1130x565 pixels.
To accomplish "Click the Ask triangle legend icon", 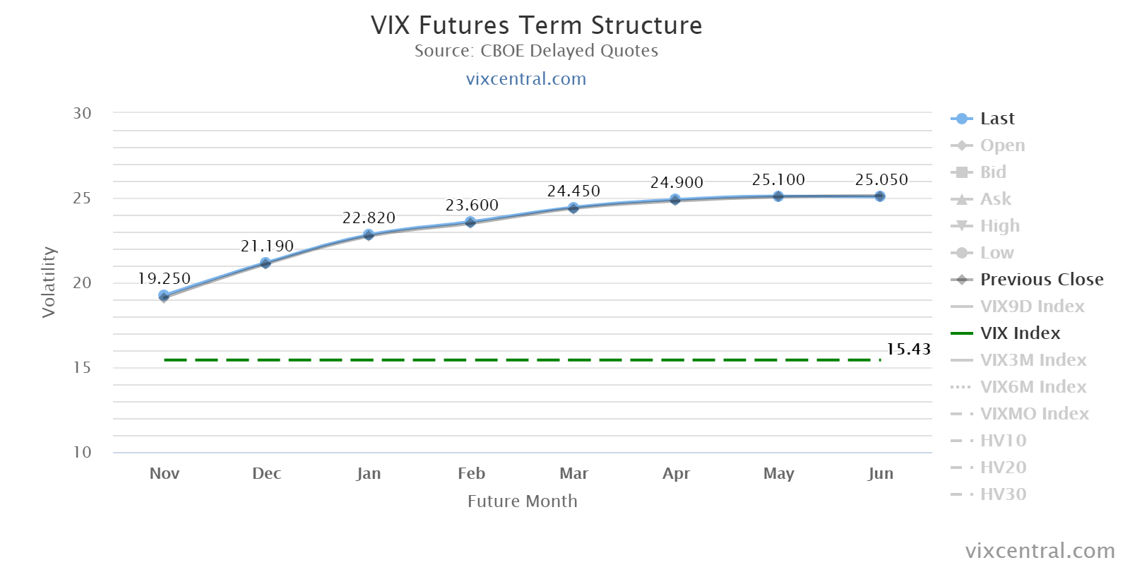I will 962,199.
